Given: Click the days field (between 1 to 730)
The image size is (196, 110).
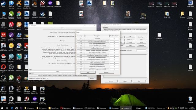Looking at the screenshot, I should [141, 50].
